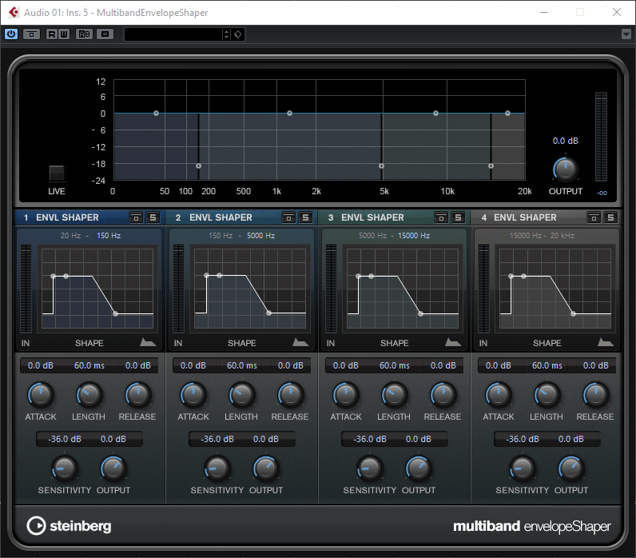Solo band 3 ENVL SHAPER
636x558 pixels.
(458, 217)
